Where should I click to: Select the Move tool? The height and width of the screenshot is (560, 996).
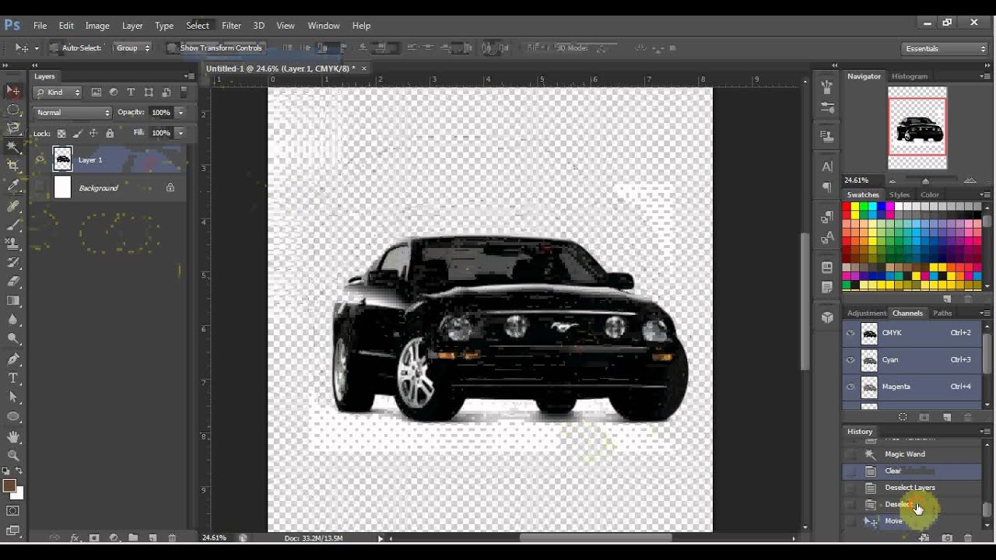[x=13, y=91]
